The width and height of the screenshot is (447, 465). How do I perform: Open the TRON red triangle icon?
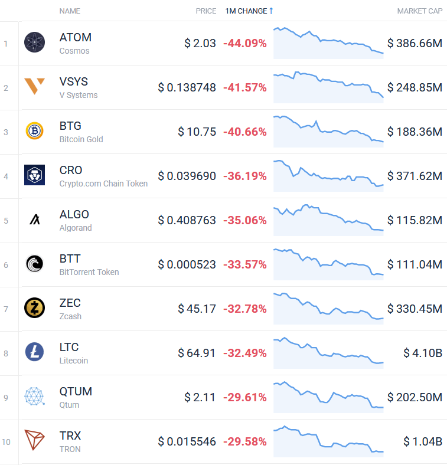pyautogui.click(x=34, y=440)
